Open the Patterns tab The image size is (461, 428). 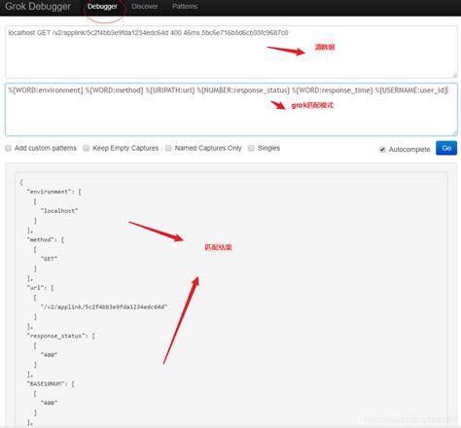point(185,7)
